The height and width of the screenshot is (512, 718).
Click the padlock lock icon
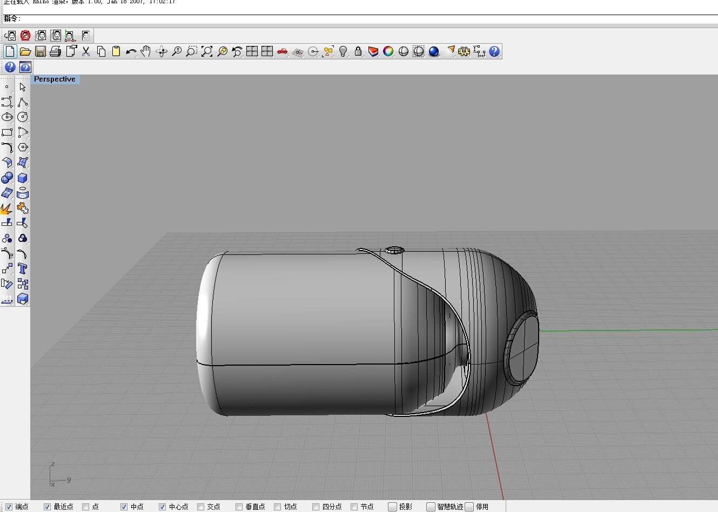(358, 51)
